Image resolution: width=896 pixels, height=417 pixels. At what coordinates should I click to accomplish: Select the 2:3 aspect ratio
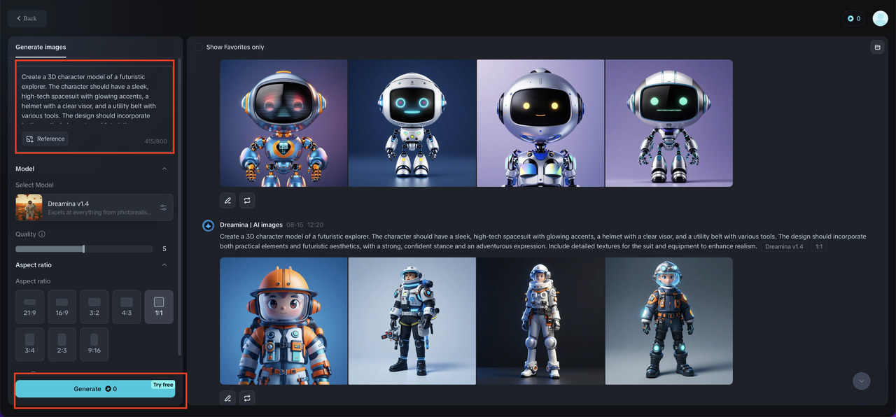click(x=62, y=344)
